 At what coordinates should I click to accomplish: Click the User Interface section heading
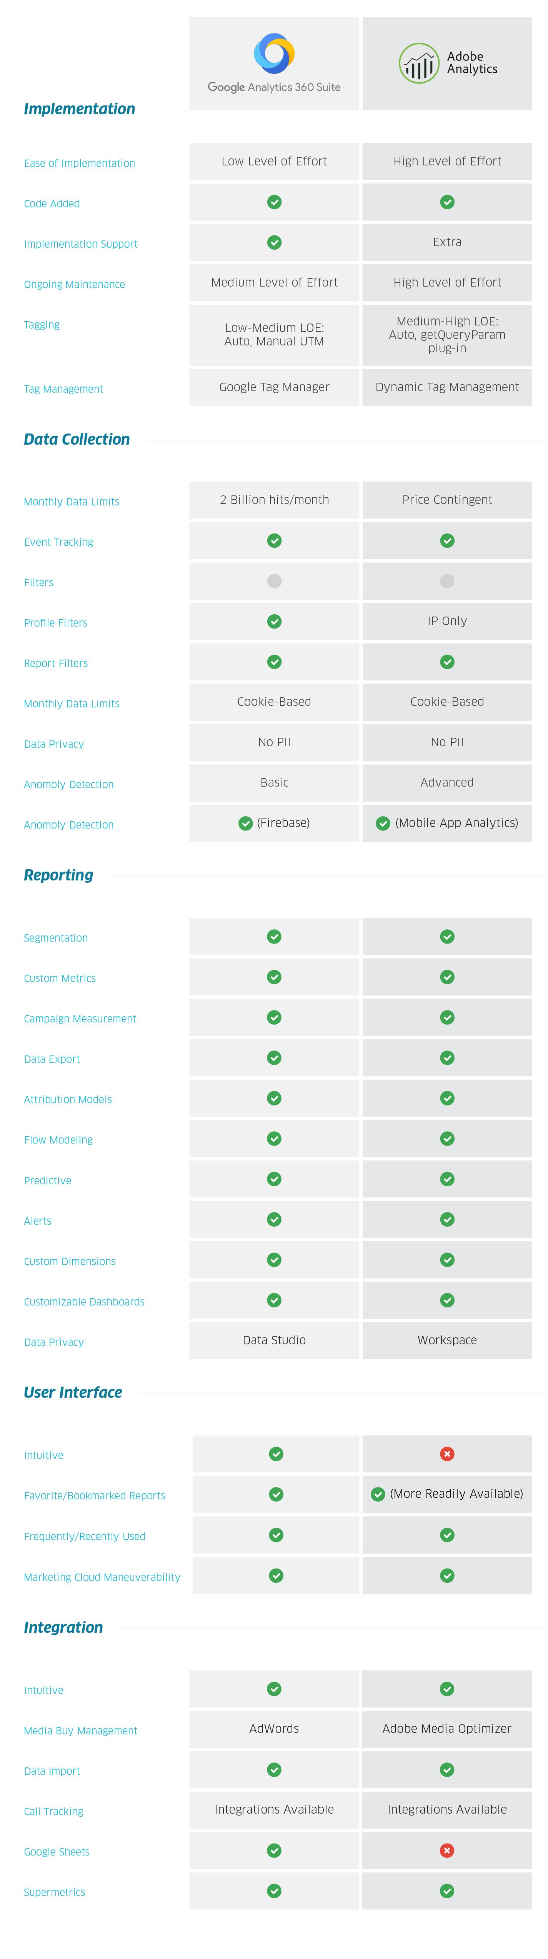73,1392
